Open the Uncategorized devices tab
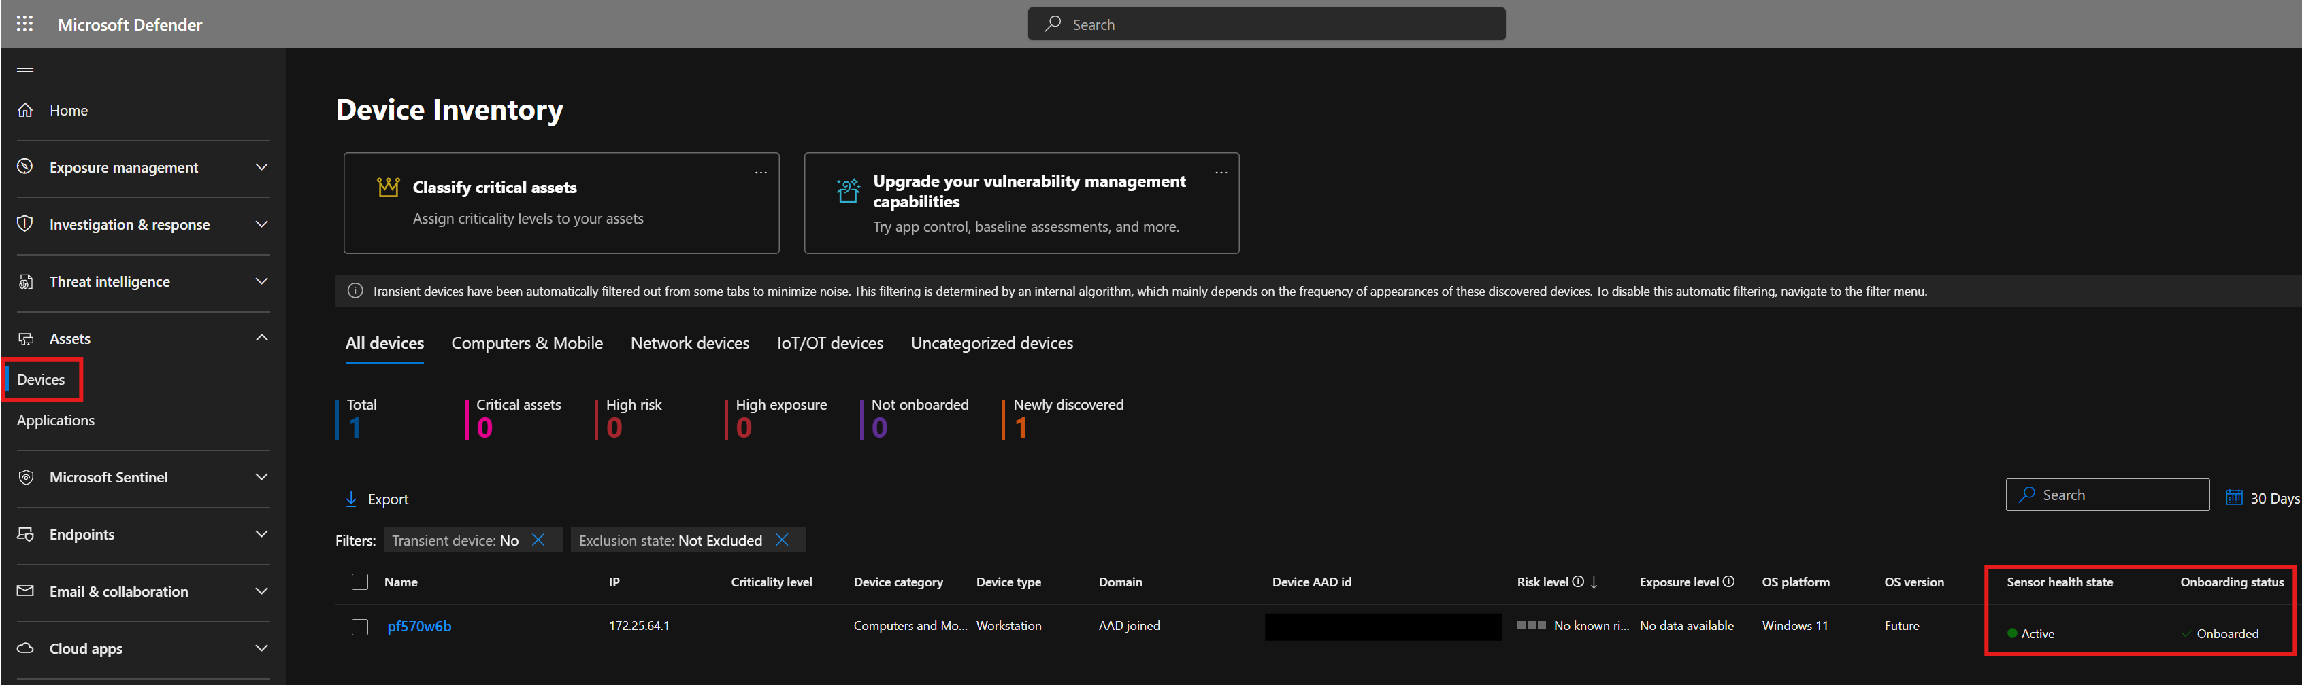Viewport: 2302px width, 685px height. coord(992,343)
